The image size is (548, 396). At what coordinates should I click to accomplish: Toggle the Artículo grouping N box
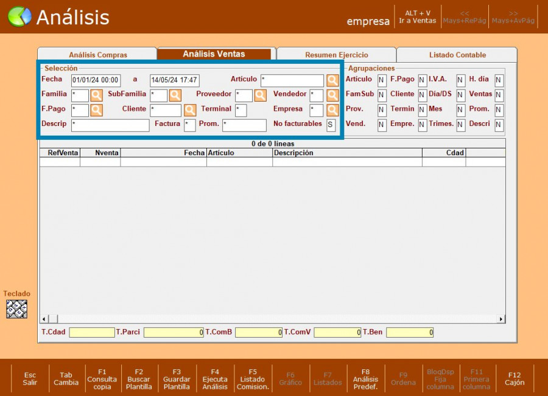point(382,80)
